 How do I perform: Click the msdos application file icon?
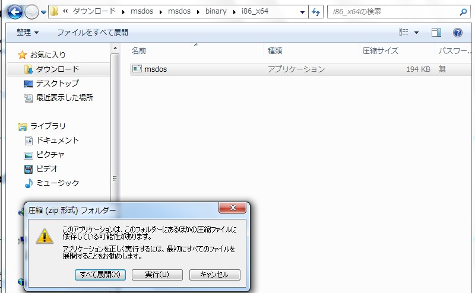[137, 69]
